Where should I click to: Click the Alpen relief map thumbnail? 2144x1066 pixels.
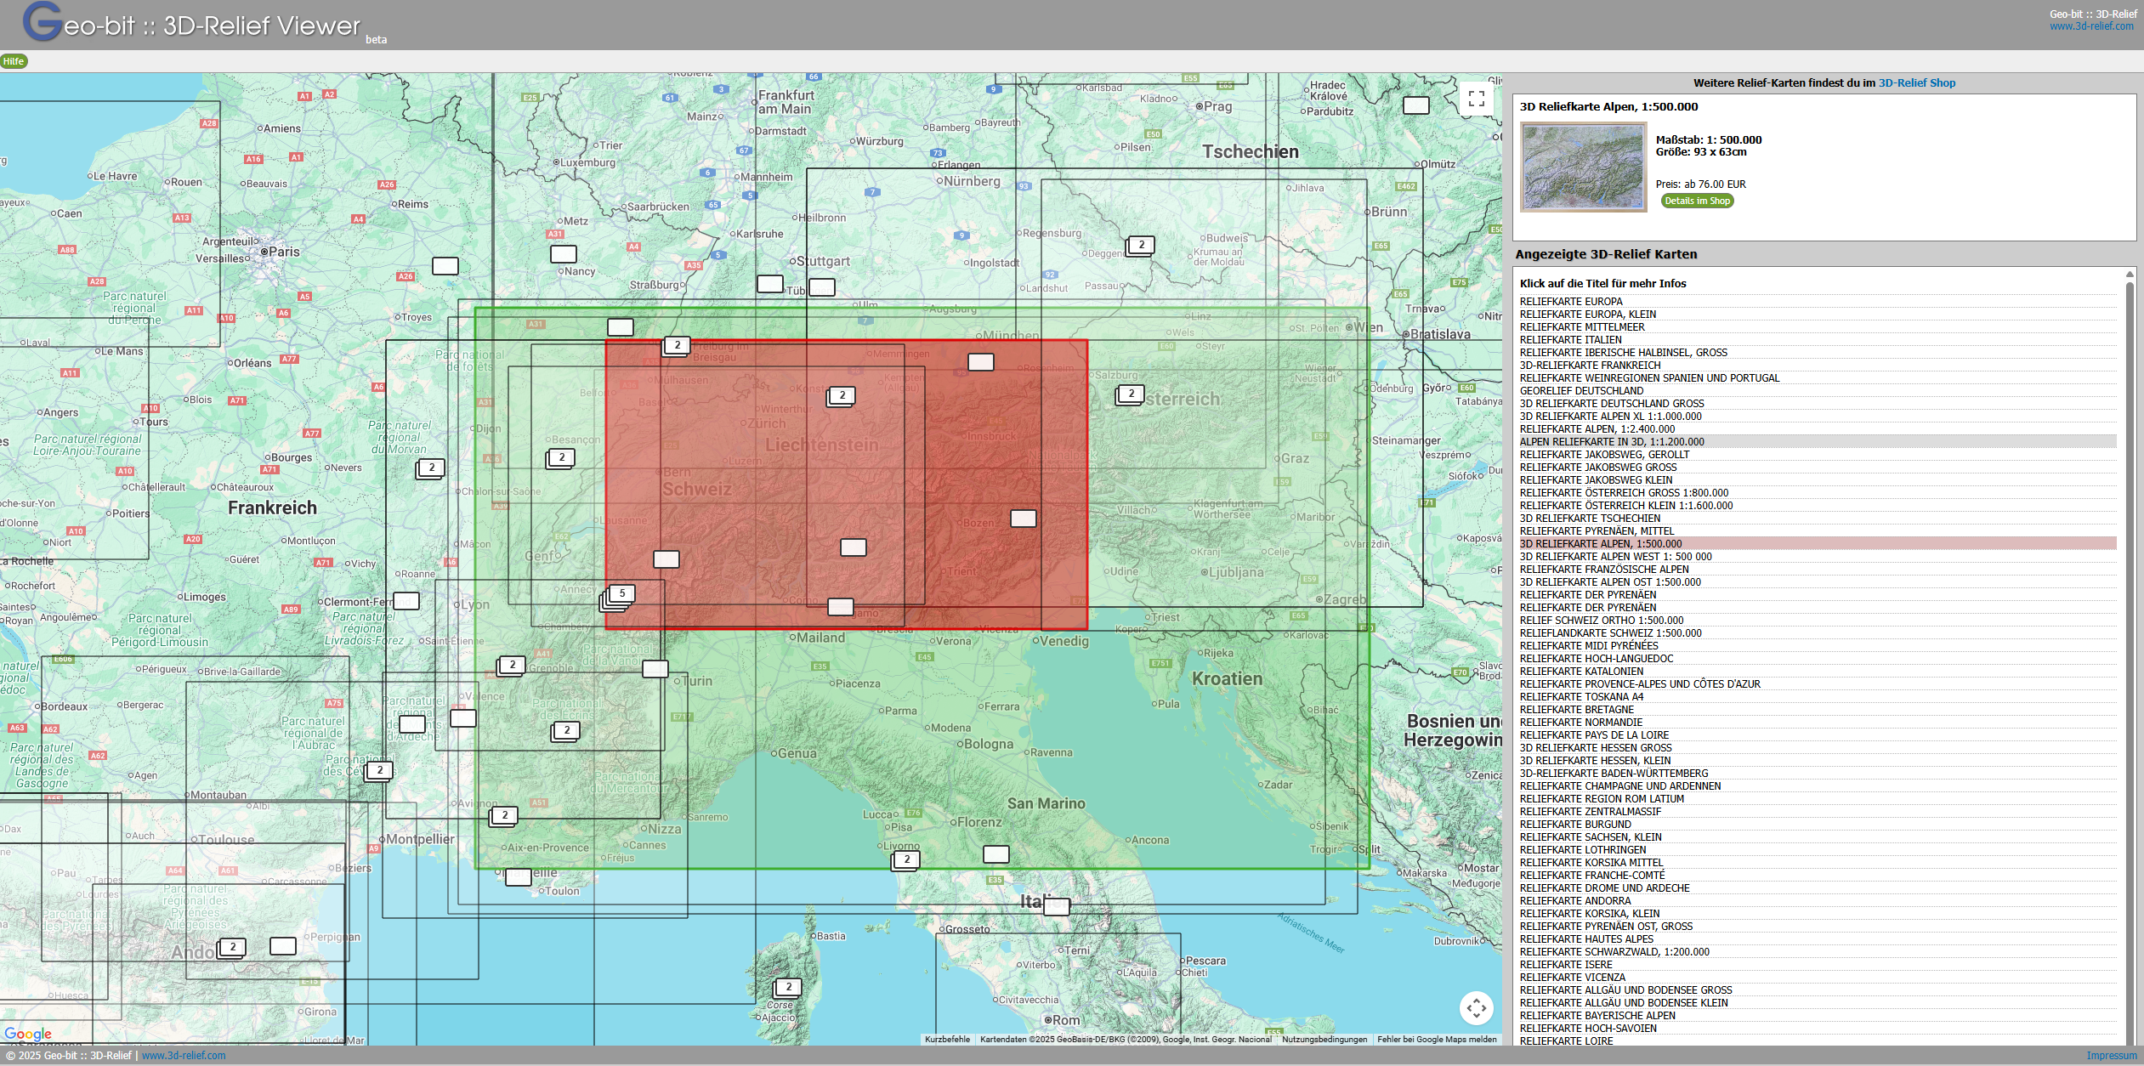coord(1583,167)
